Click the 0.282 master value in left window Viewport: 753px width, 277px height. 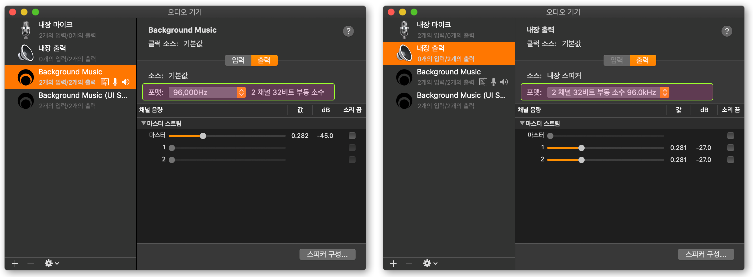coord(300,136)
